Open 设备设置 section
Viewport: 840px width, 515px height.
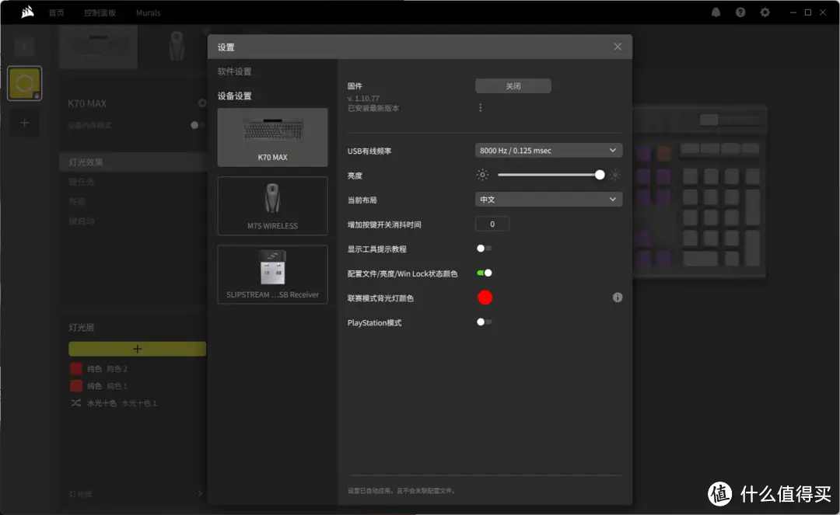pos(234,96)
